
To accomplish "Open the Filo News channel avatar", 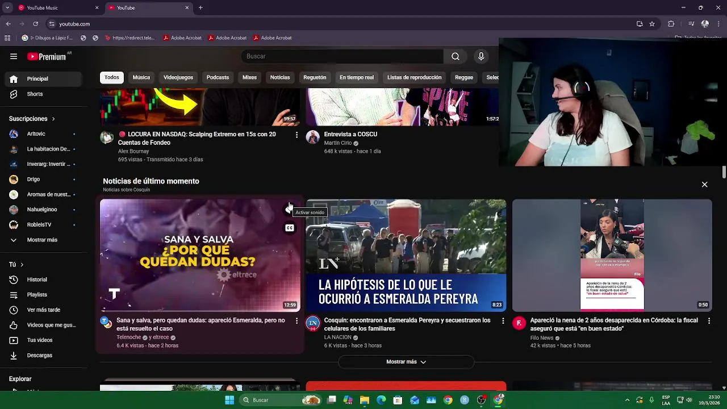I will click(x=519, y=324).
